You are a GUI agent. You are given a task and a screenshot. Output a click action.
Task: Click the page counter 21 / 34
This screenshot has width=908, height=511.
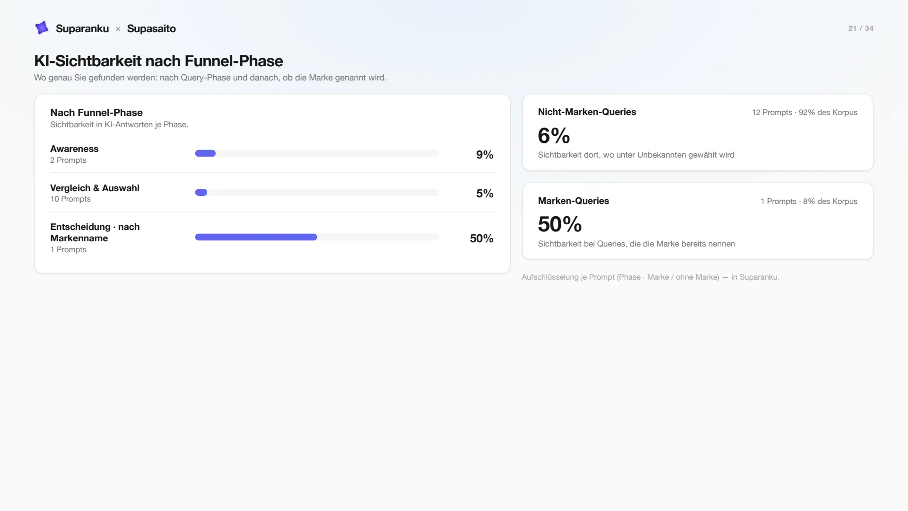click(x=861, y=28)
